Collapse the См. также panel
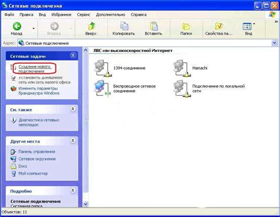 point(73,109)
